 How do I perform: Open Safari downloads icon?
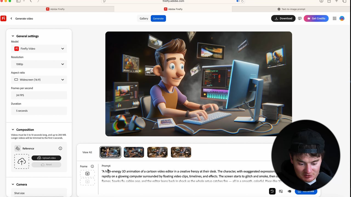pos(321,1)
